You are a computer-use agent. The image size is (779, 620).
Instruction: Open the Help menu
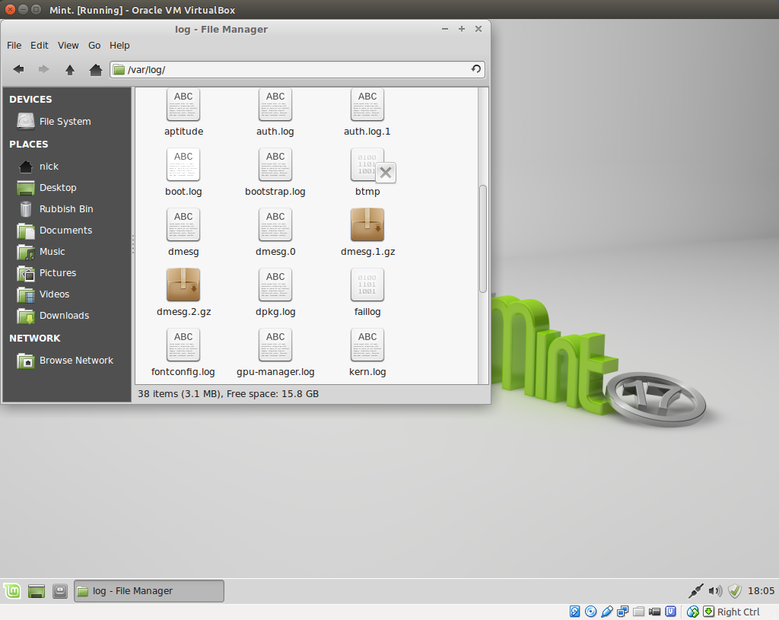[x=119, y=45]
